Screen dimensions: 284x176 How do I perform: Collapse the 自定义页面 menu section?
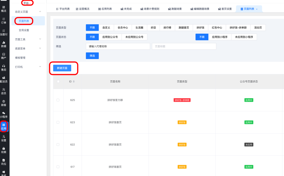click(x=40, y=12)
